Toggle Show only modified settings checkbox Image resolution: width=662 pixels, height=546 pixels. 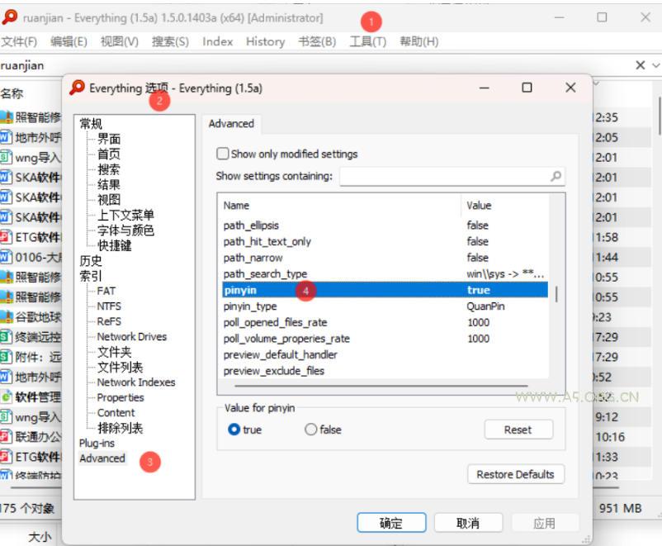pyautogui.click(x=223, y=154)
